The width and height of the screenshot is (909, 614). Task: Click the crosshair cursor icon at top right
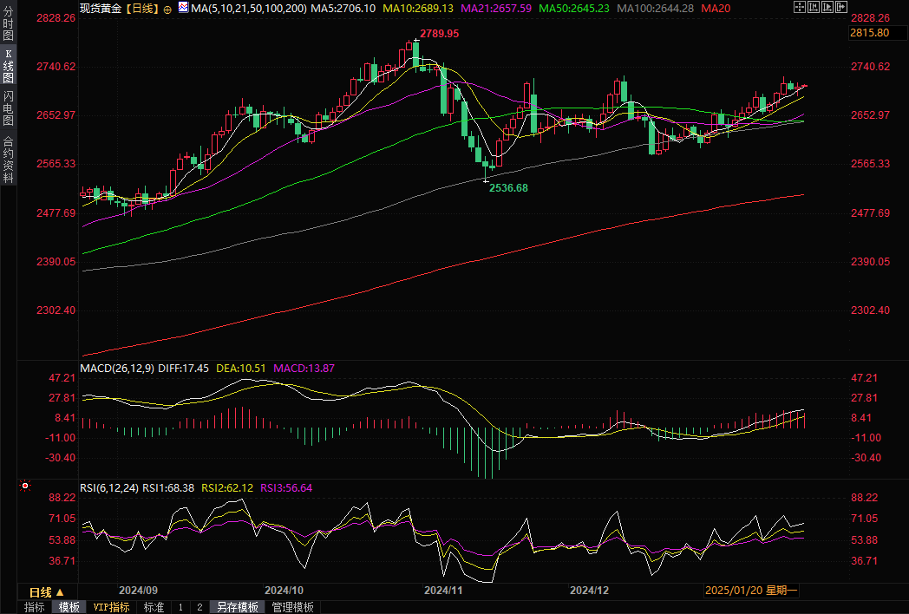pyautogui.click(x=799, y=7)
